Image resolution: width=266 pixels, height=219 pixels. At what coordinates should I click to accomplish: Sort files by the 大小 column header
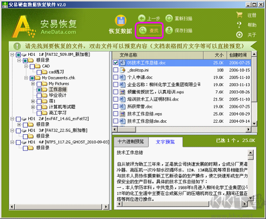tap(215, 55)
